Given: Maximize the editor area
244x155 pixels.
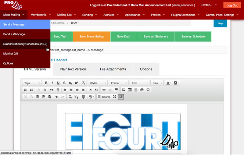Looking at the screenshot, I should (x=115, y=97).
